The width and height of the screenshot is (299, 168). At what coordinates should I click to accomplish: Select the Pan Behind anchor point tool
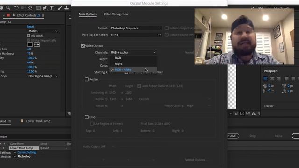click(x=30, y=8)
